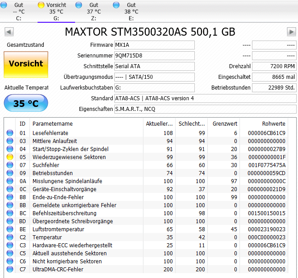Click the Parametername column header

(x=86, y=123)
